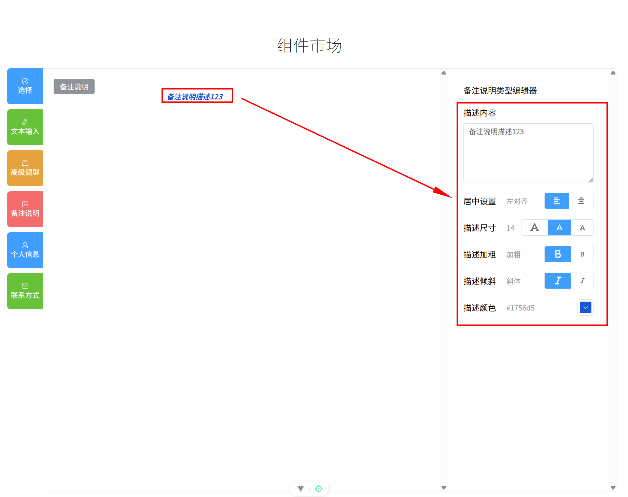The height and width of the screenshot is (497, 628).
Task: Choose center alignment icon
Action: point(581,201)
